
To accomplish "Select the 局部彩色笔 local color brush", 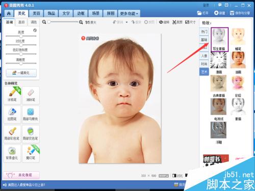I will pos(12,134).
